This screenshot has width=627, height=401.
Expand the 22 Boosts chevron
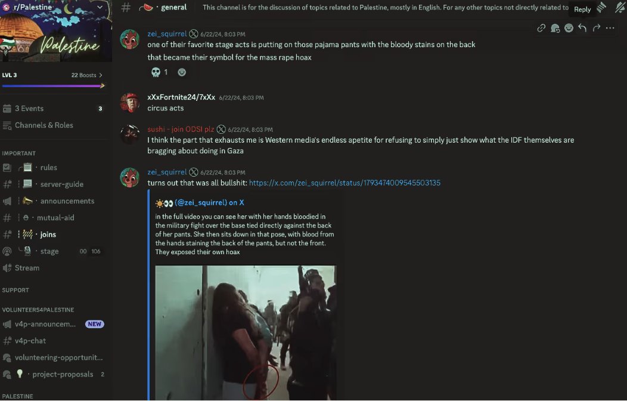point(101,75)
